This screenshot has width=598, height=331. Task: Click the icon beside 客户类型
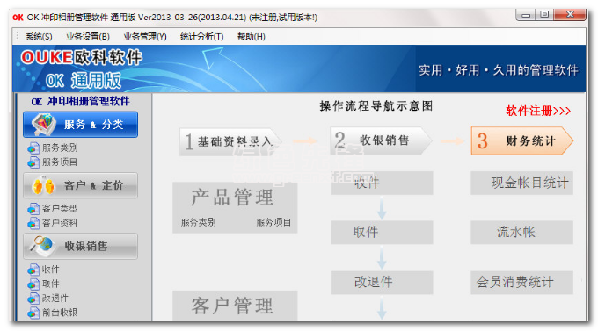click(x=33, y=209)
